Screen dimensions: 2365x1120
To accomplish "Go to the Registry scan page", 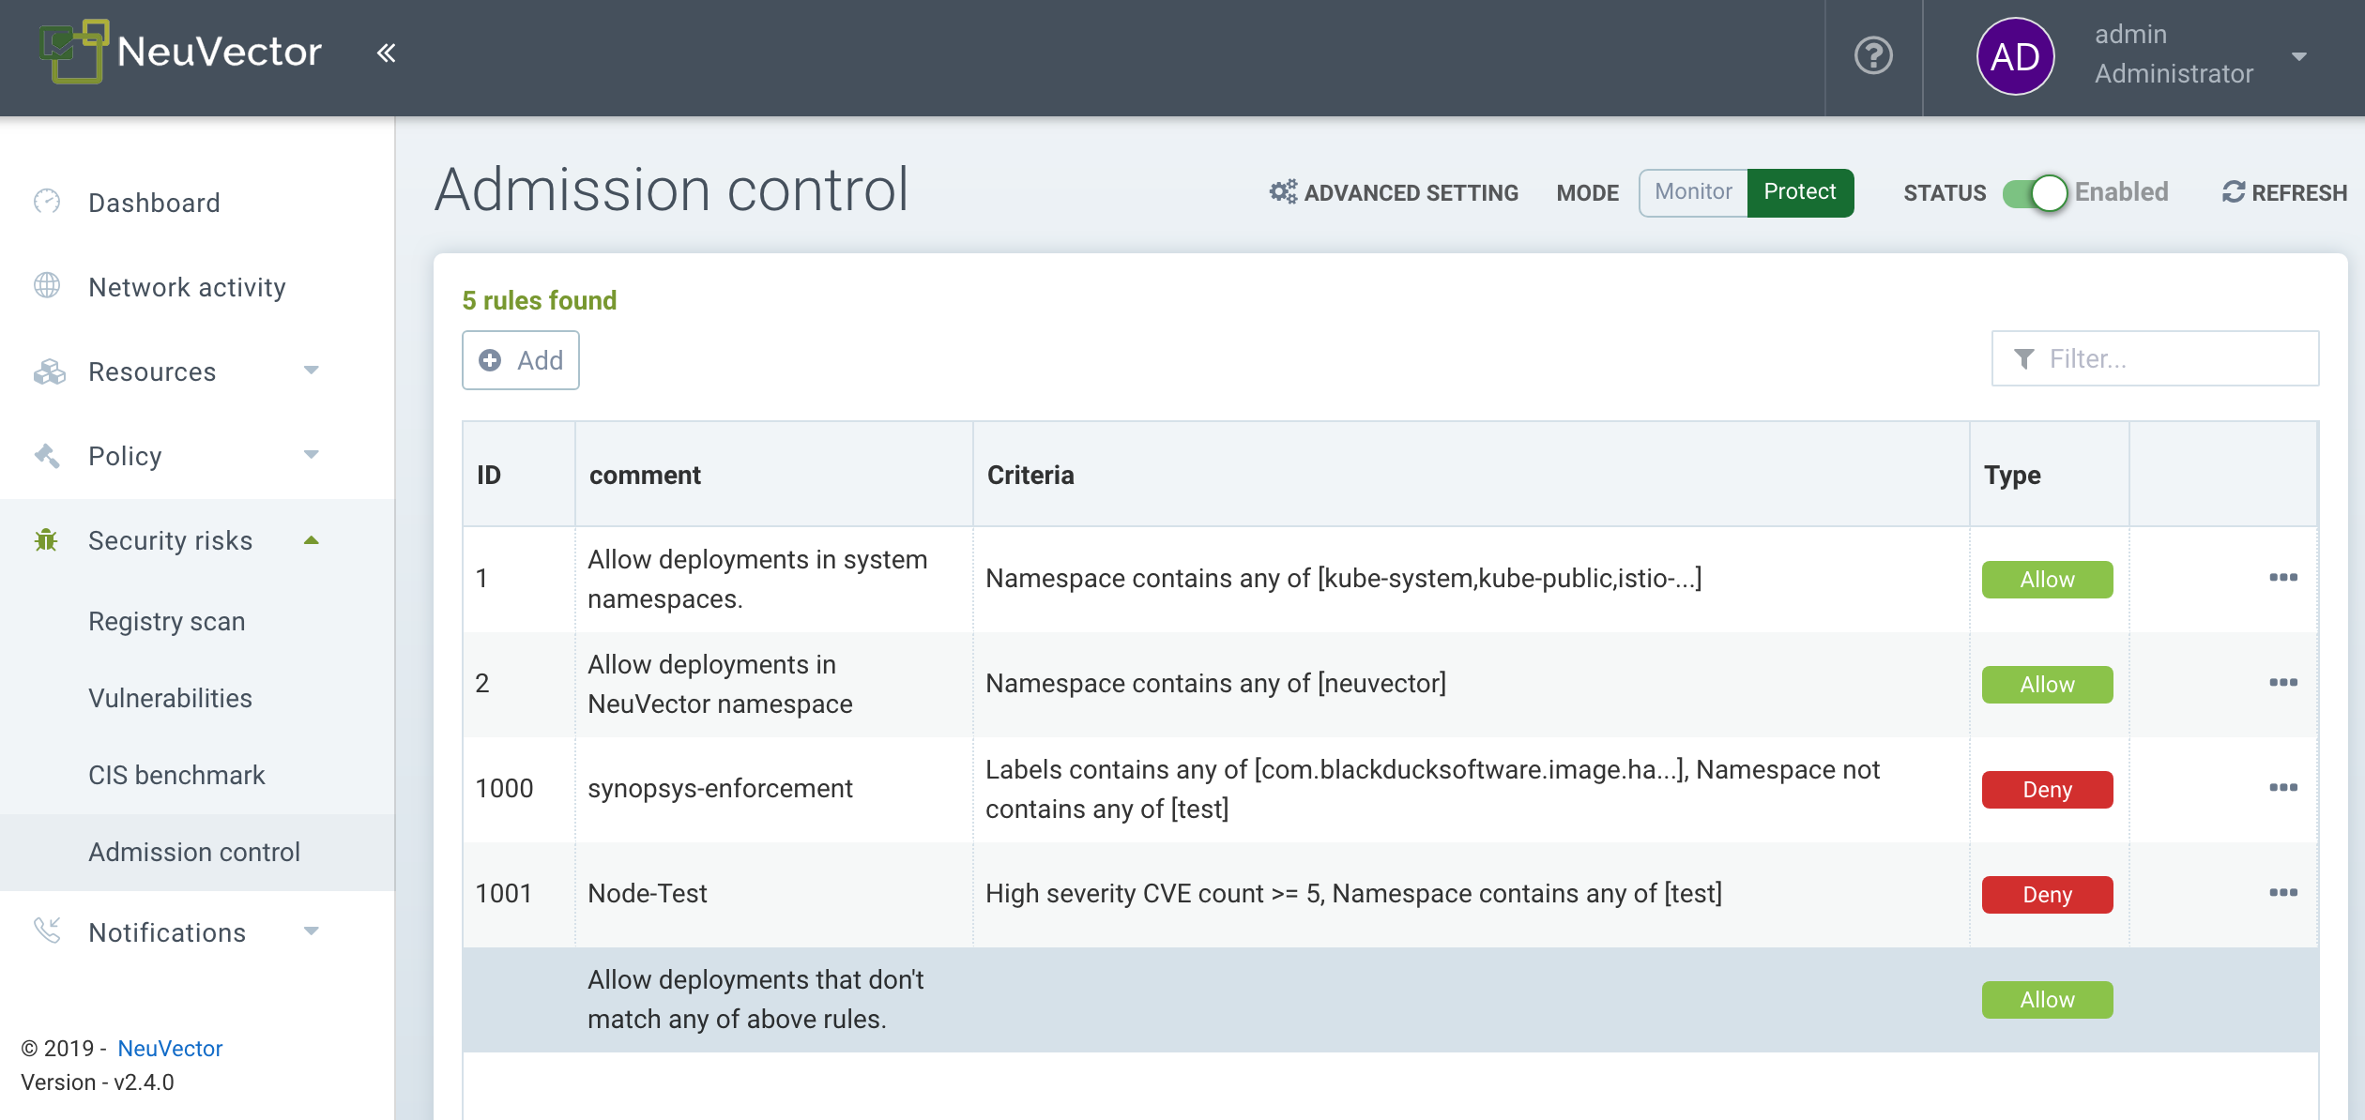I will [166, 621].
